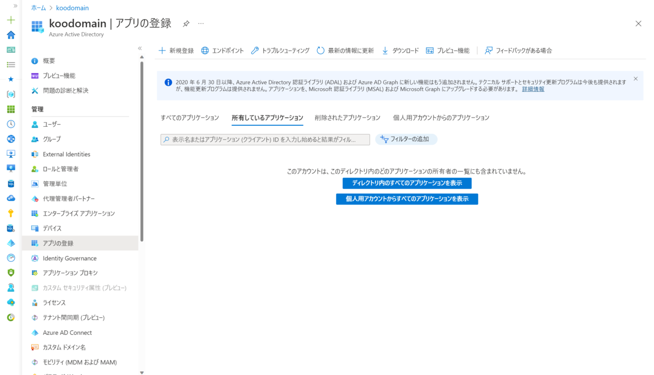Open the 詳細情報 link in the banner

533,89
